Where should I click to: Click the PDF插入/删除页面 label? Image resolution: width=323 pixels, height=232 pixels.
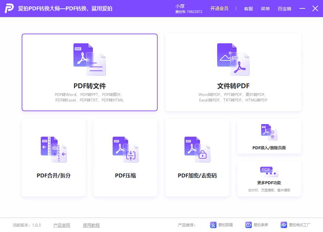pos(269,148)
